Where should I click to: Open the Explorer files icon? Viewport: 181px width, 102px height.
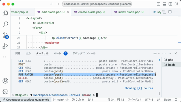pos(5,13)
